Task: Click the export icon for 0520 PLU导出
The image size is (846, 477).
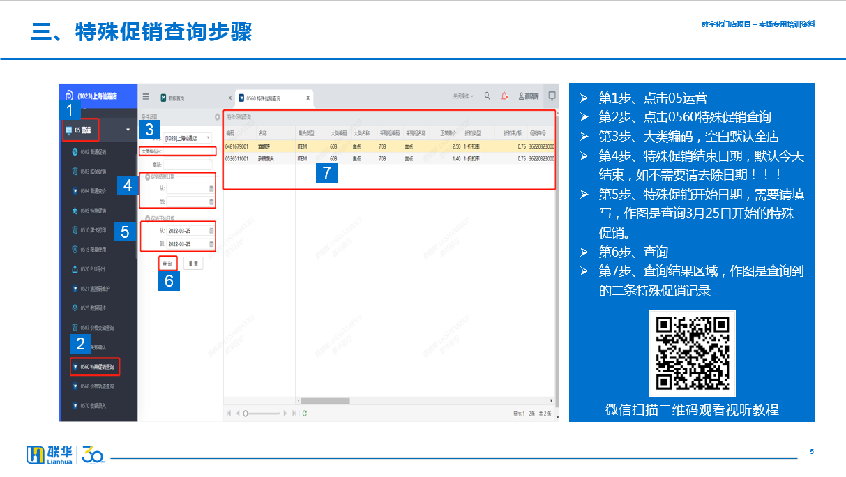Action: click(x=75, y=268)
